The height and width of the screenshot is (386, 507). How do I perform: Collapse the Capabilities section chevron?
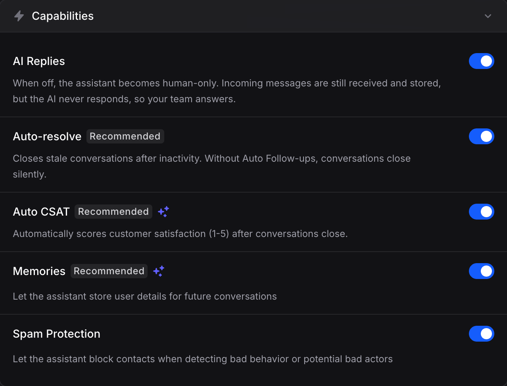coord(488,16)
